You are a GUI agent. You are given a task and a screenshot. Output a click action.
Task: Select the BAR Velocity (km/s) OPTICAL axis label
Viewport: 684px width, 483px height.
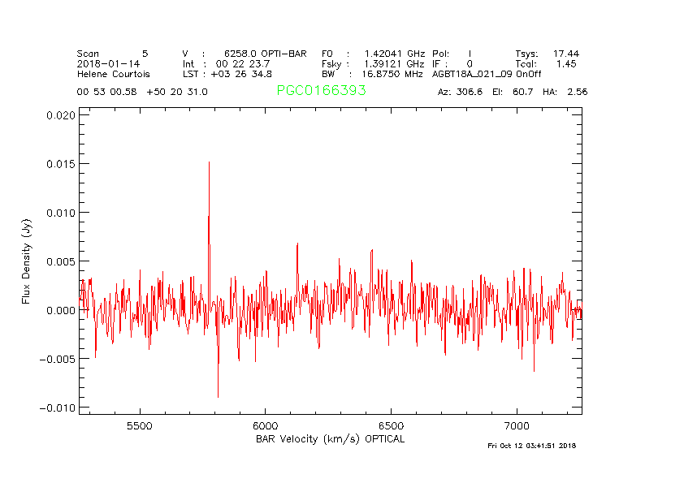330,439
